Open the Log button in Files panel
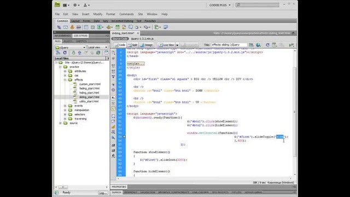 click(x=103, y=193)
